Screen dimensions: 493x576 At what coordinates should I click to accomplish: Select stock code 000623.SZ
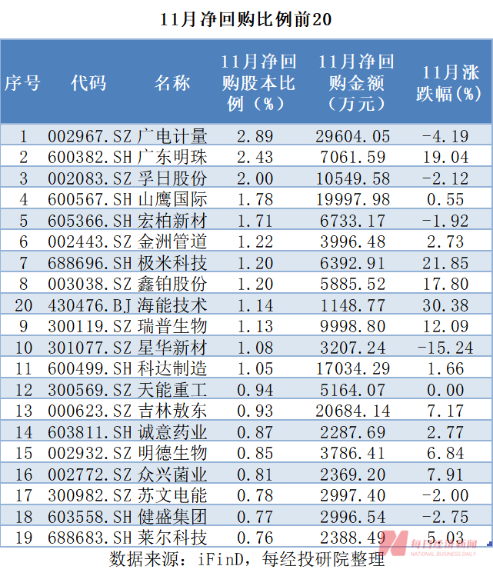click(90, 411)
